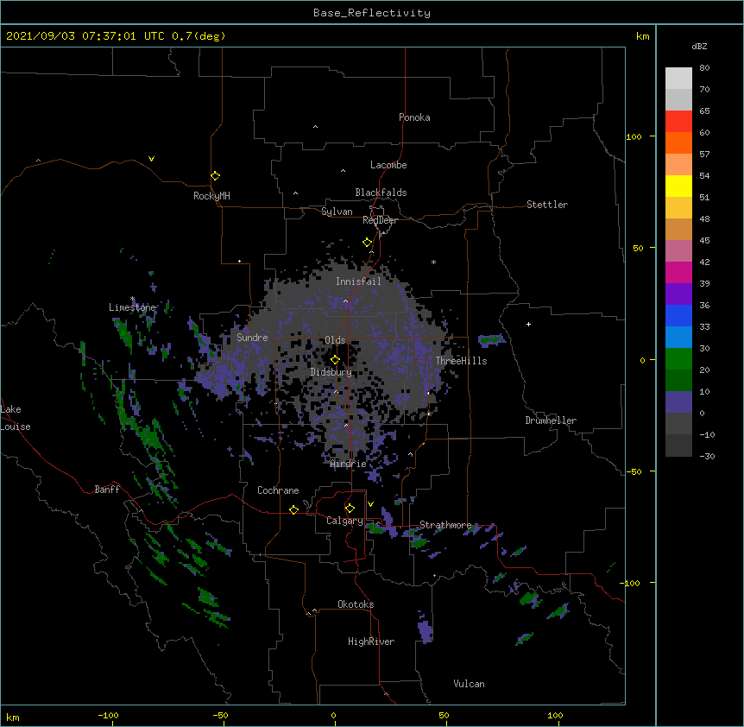Click the asterisk marker above Limestone label

click(133, 299)
